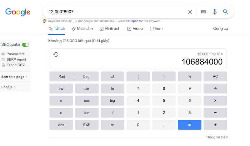Click the tan key
Viewport: 250px width, 146px height.
(x=87, y=113)
